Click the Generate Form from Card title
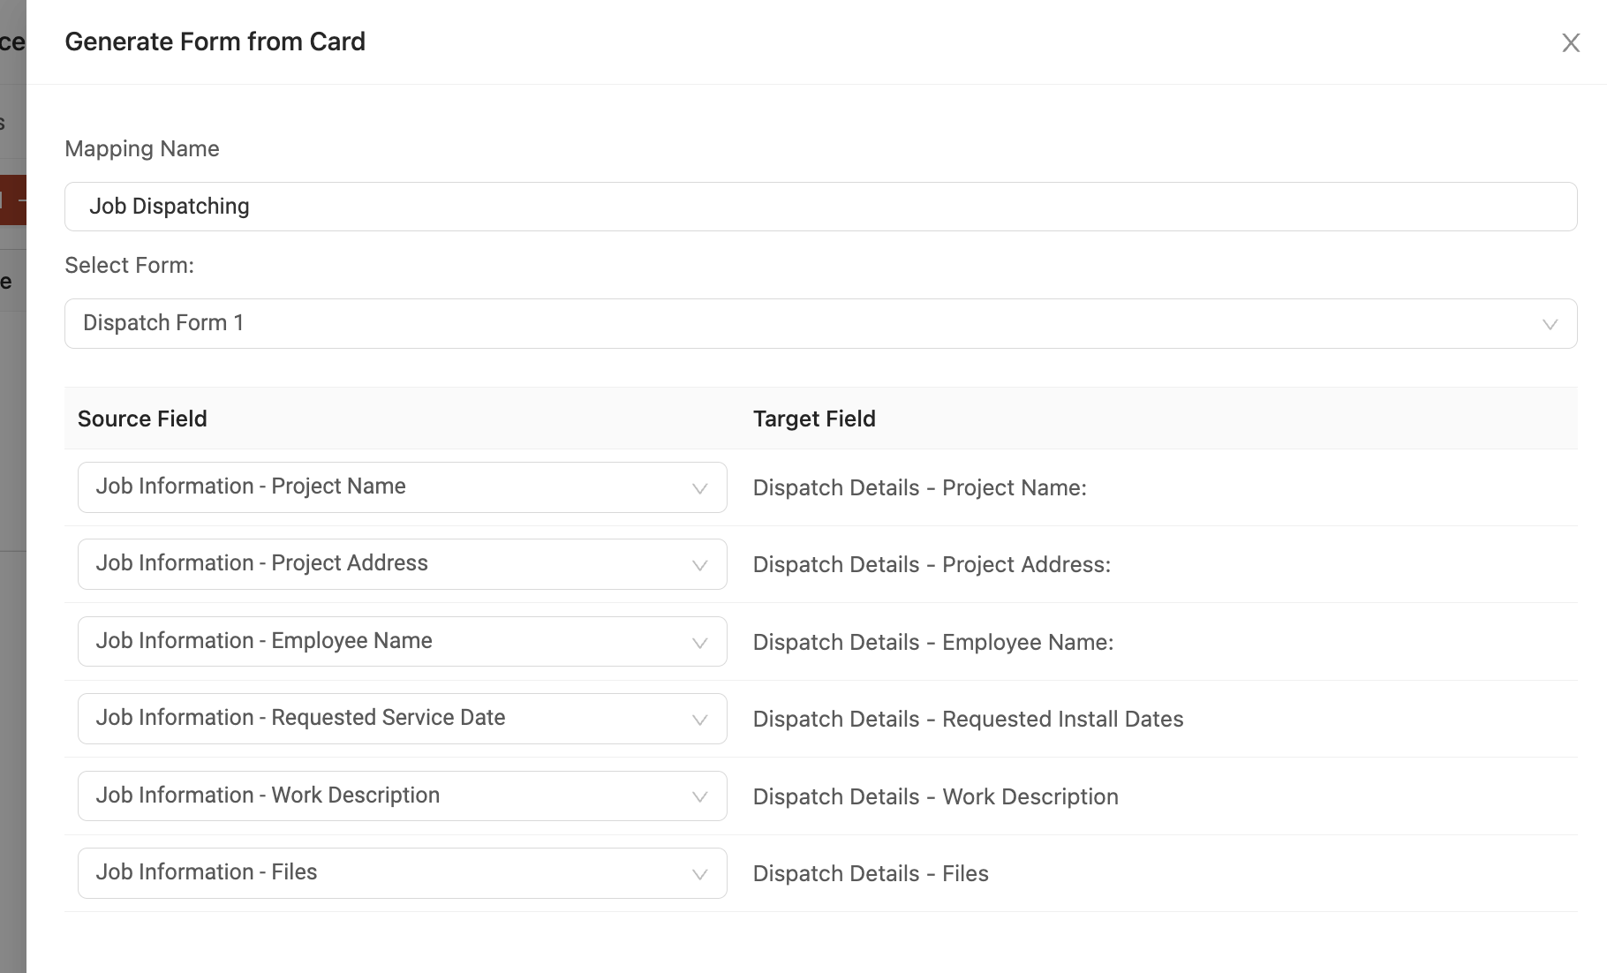 [215, 41]
